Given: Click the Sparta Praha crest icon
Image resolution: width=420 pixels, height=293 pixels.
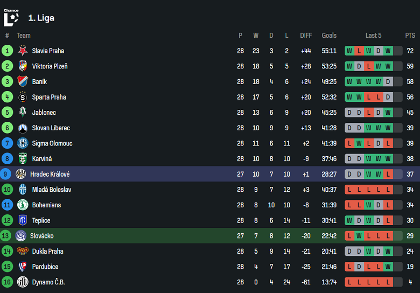Looking at the screenshot, I should tap(23, 97).
